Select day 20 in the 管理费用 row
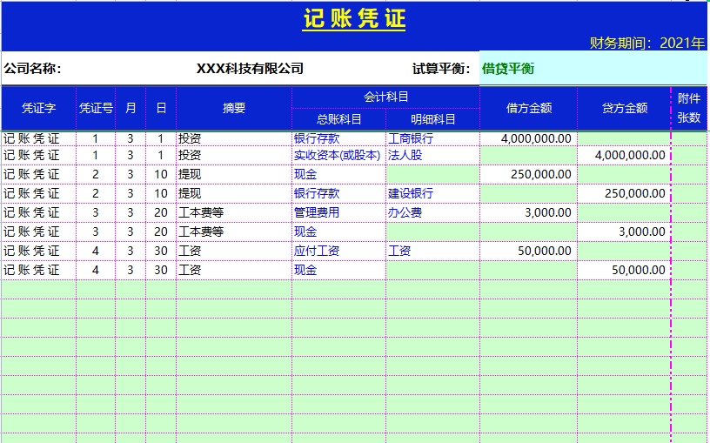This screenshot has height=443, width=710. point(161,212)
